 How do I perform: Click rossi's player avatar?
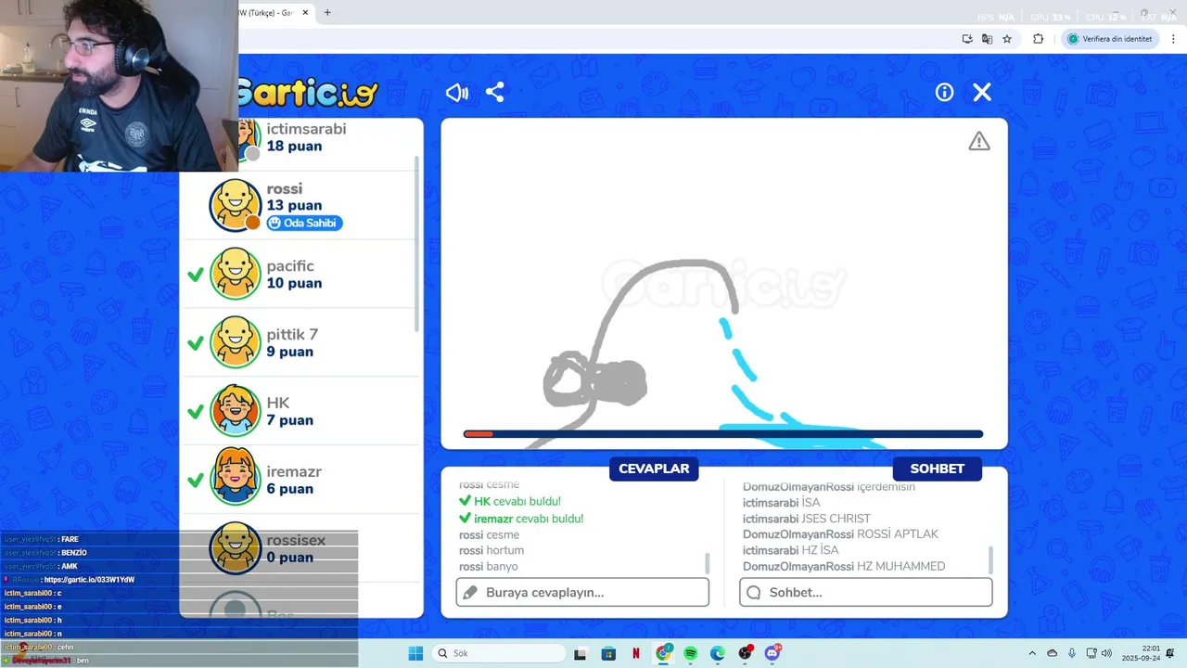point(235,205)
